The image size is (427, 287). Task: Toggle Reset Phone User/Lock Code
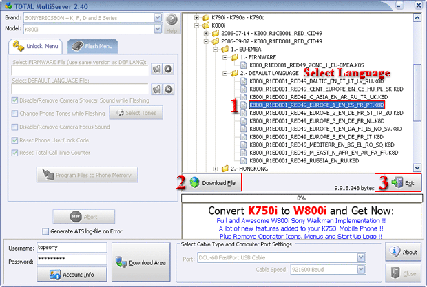coord(14,140)
